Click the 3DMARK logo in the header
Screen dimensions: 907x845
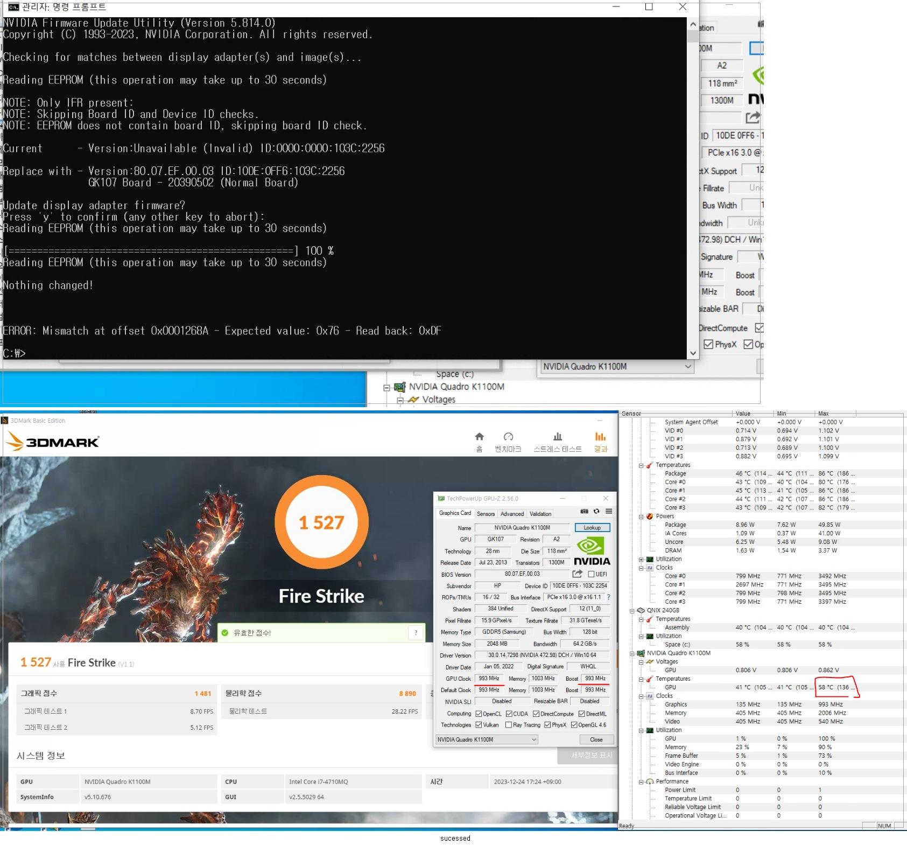point(52,442)
